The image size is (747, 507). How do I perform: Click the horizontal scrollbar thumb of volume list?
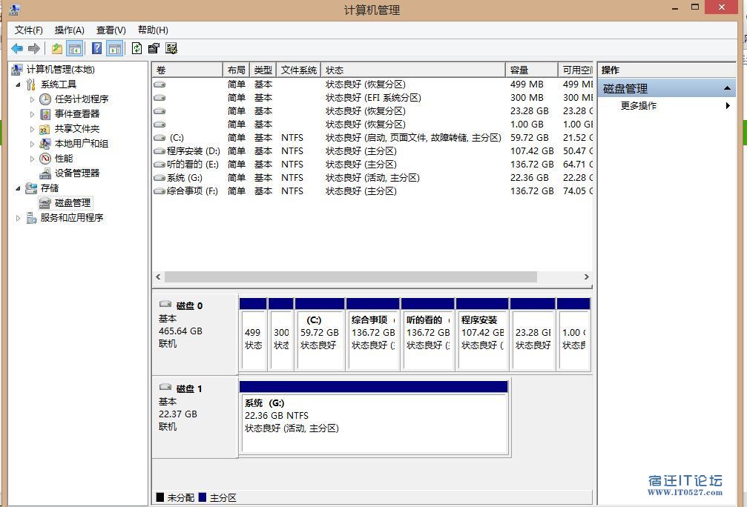coord(351,276)
